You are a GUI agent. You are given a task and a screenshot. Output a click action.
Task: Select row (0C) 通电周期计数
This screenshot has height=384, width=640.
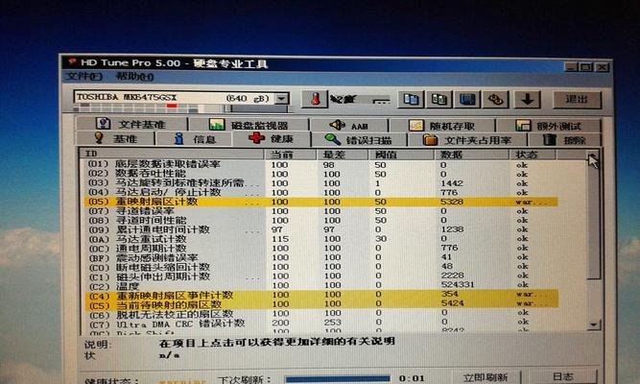pos(320,248)
